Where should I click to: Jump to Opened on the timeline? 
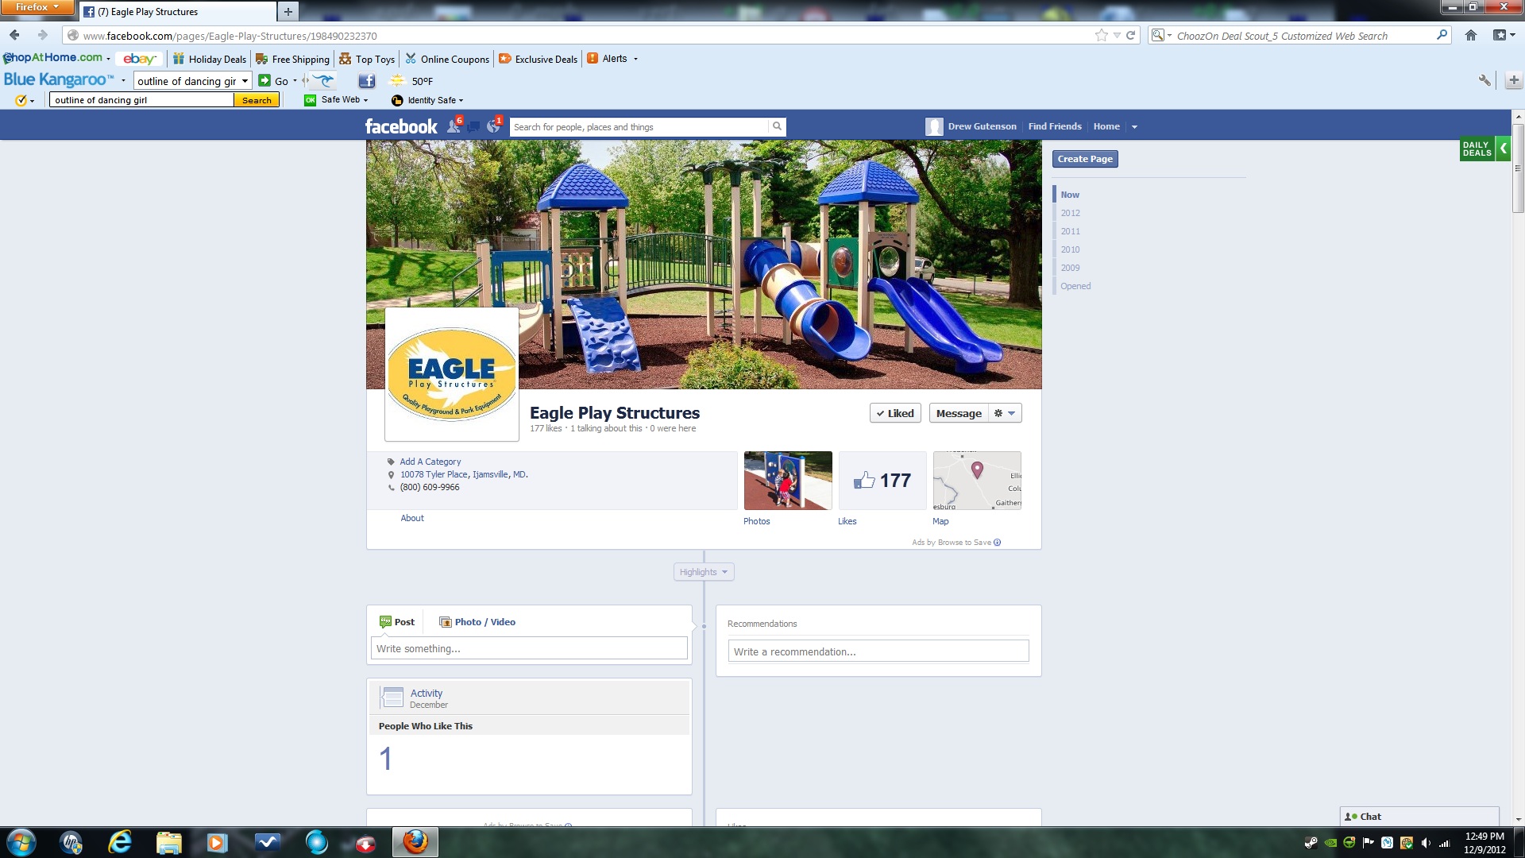pyautogui.click(x=1075, y=286)
